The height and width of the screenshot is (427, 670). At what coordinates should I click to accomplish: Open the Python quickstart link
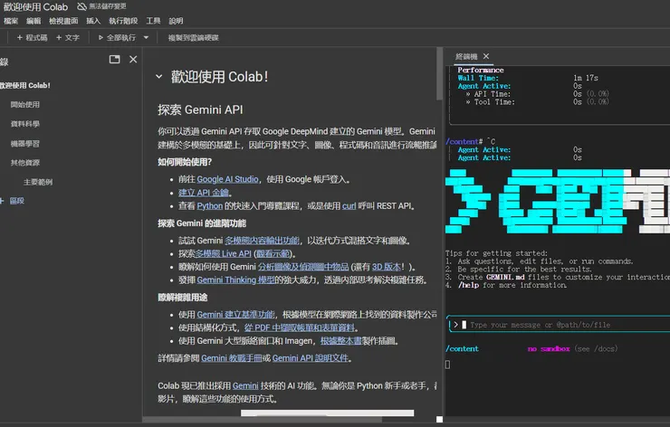click(x=210, y=206)
